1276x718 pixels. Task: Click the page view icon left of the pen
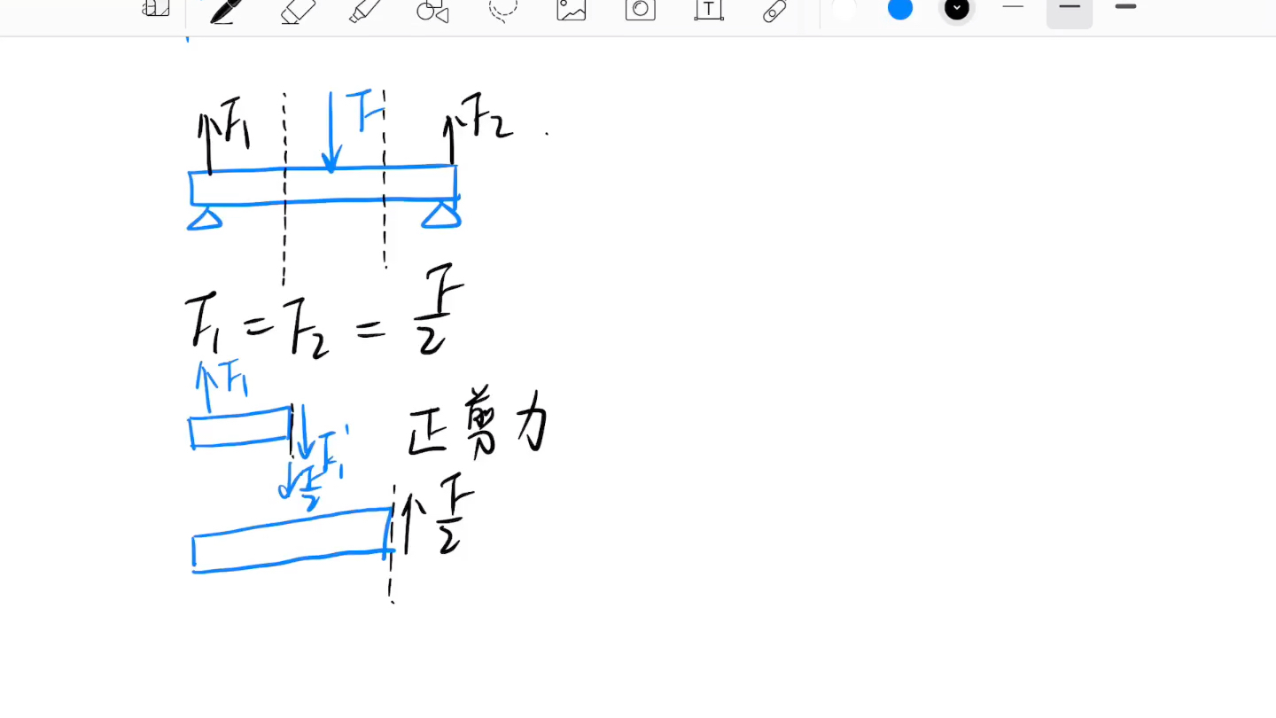(156, 8)
